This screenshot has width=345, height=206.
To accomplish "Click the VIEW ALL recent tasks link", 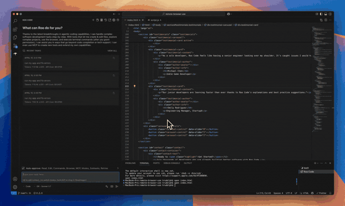I will (112, 51).
